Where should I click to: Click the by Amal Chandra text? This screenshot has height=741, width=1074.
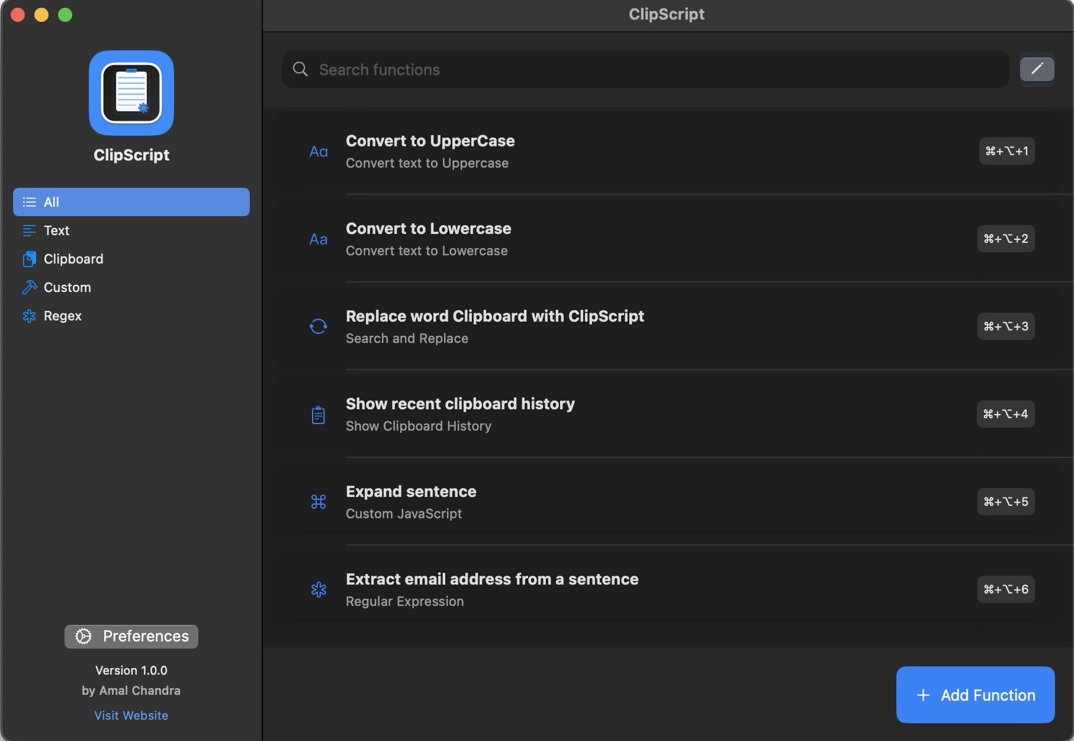[131, 691]
